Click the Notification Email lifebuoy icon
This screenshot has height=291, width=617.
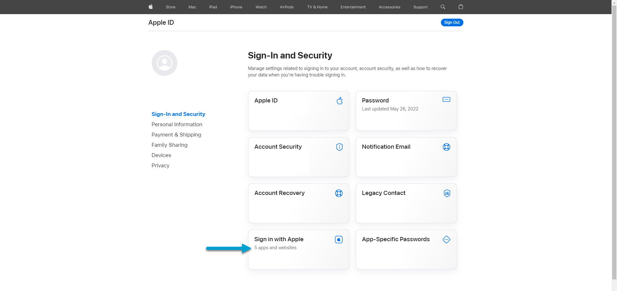pos(446,147)
